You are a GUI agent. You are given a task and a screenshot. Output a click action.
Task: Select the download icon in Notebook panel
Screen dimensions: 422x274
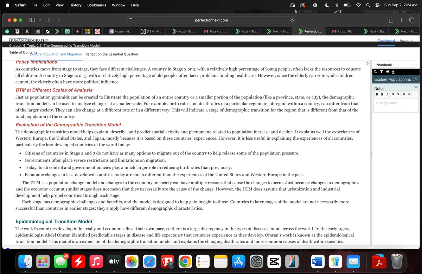click(393, 71)
